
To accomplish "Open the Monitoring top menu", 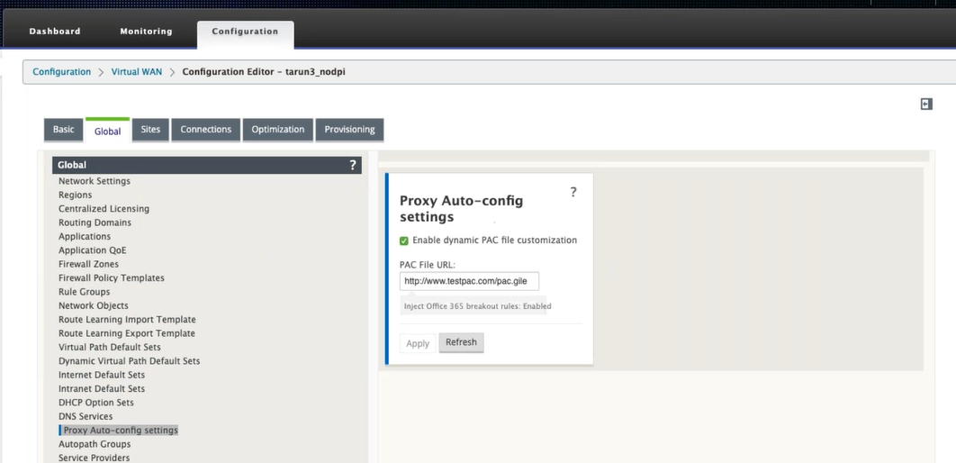I will click(x=146, y=32).
